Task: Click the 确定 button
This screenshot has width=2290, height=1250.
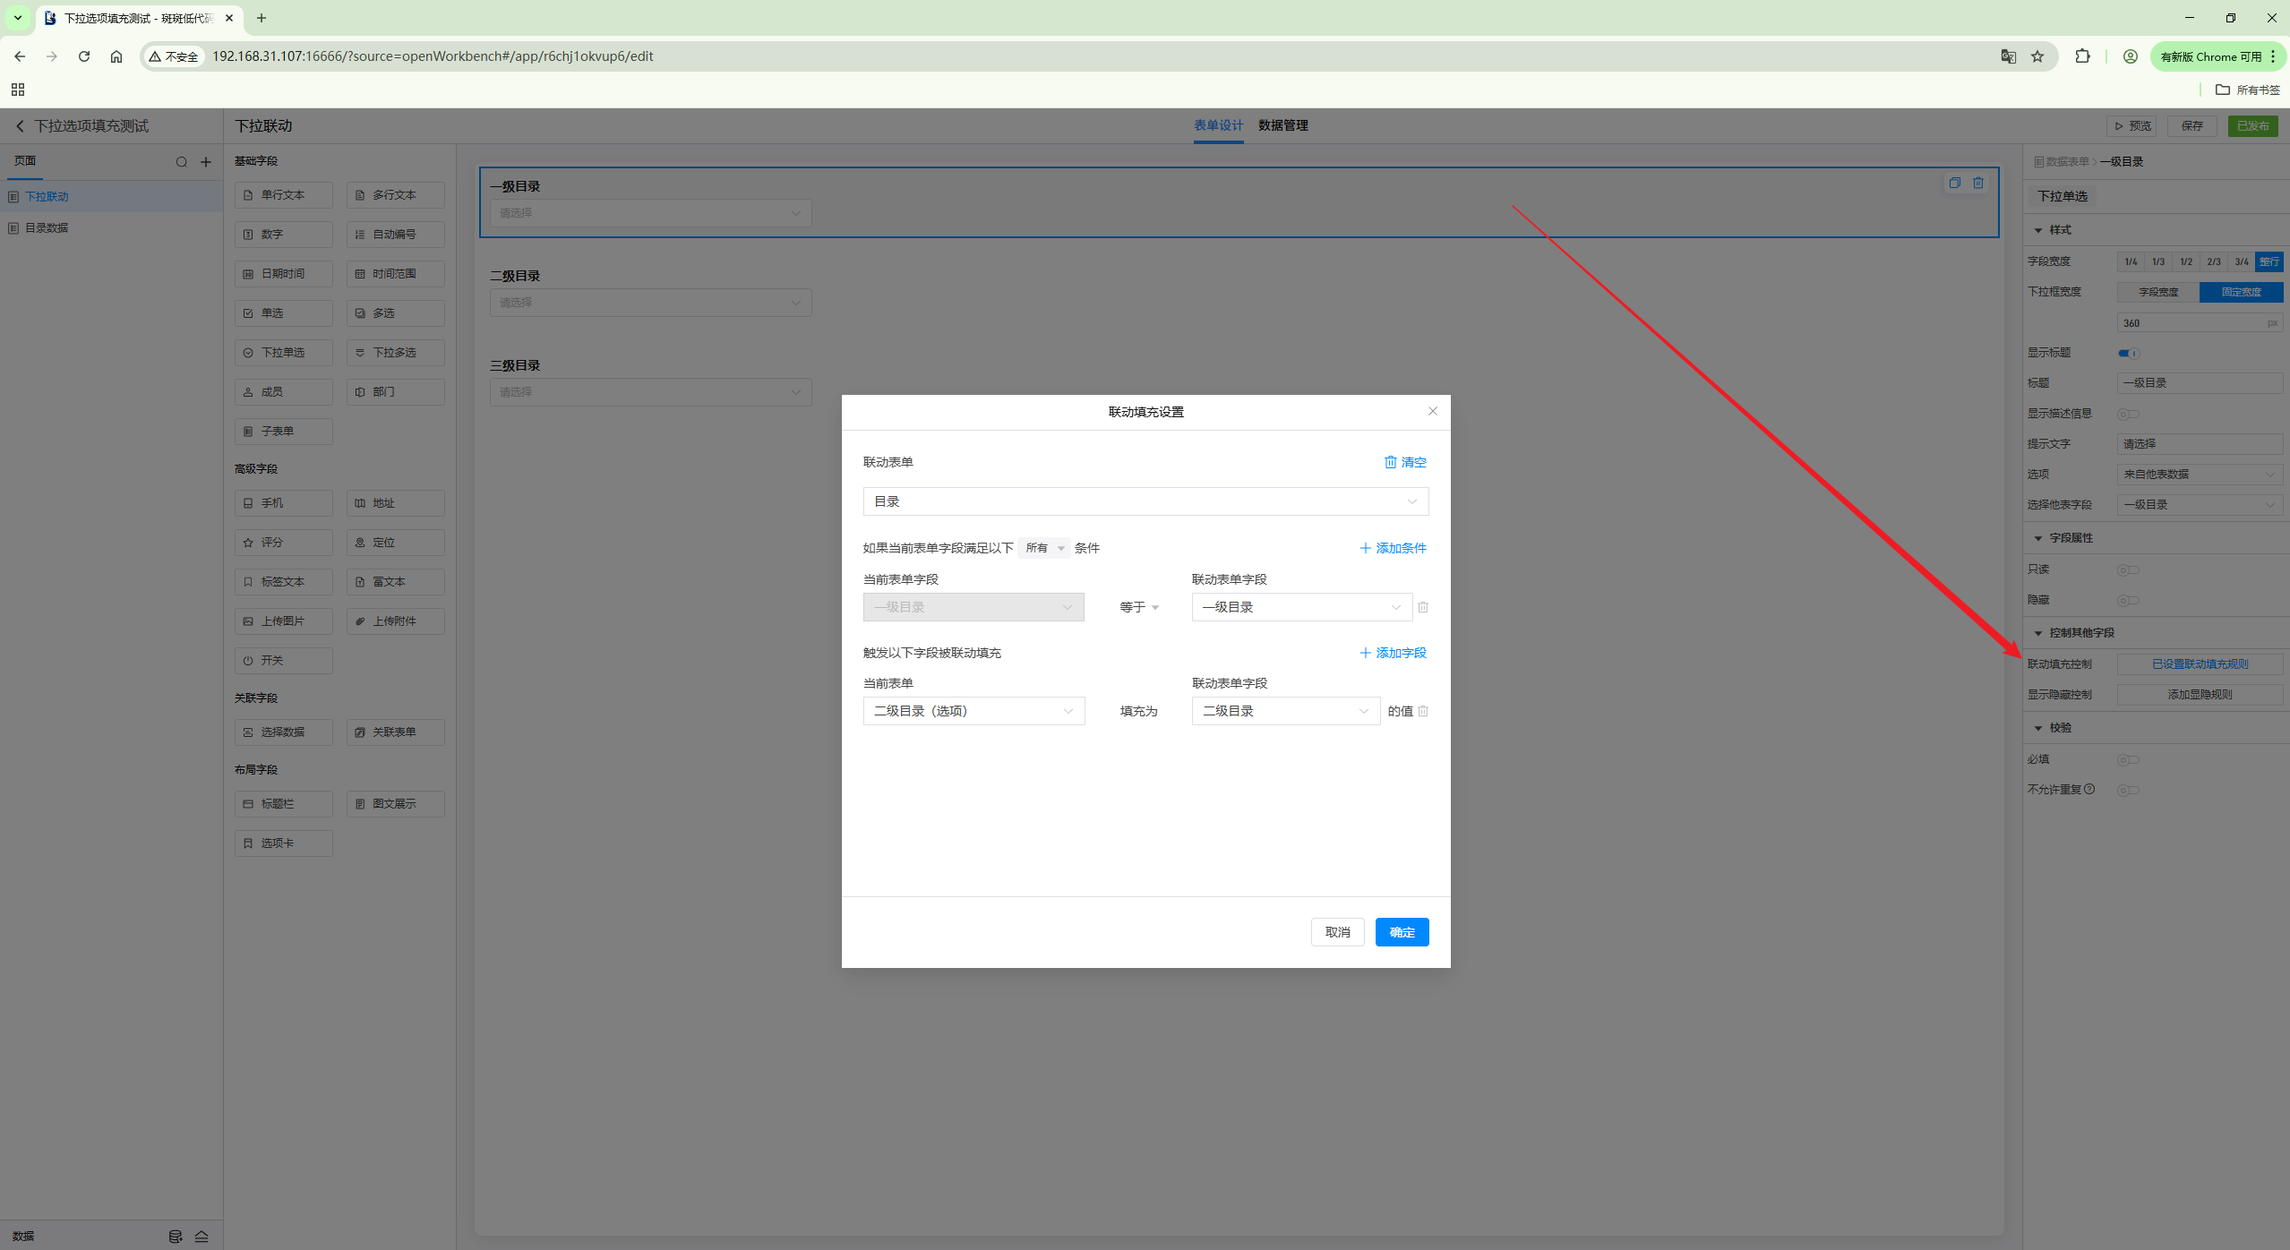Action: [1401, 932]
